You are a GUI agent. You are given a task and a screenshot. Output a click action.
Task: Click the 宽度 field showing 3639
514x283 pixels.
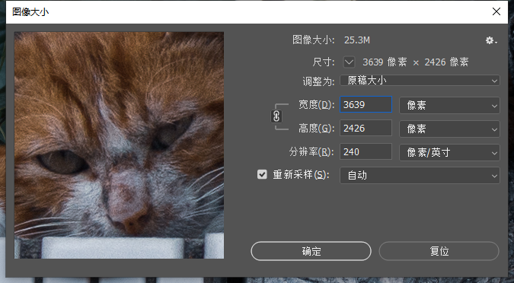pos(366,104)
